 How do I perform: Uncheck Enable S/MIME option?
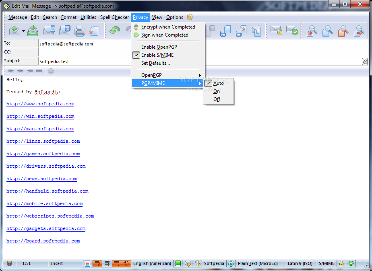click(x=168, y=55)
